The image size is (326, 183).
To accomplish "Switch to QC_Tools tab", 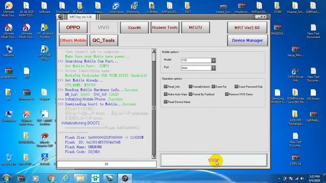I will (x=103, y=40).
